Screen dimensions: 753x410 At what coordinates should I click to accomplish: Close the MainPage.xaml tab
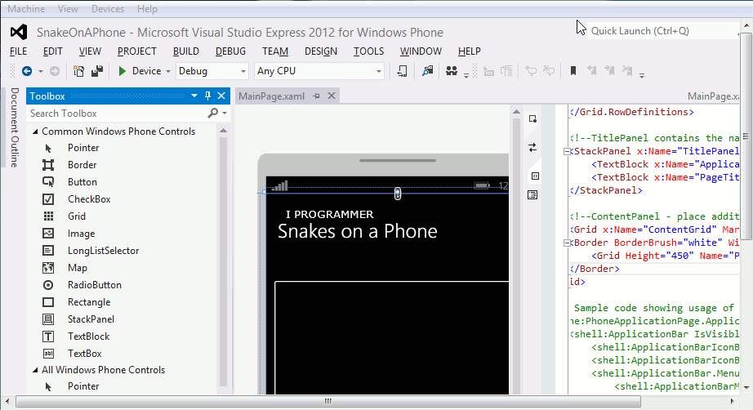(332, 96)
